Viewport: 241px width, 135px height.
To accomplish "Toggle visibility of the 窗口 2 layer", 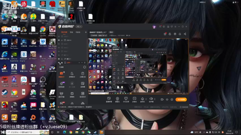I will pos(59,55).
